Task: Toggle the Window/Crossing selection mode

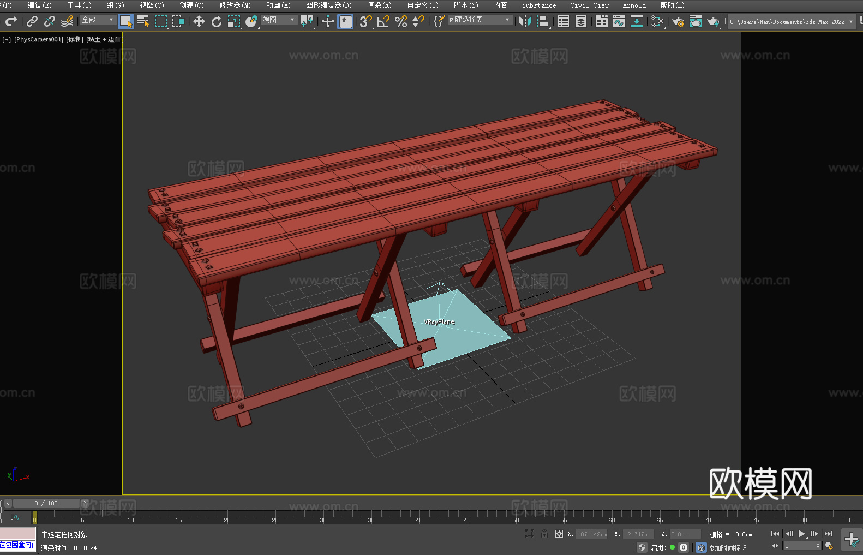Action: click(178, 21)
